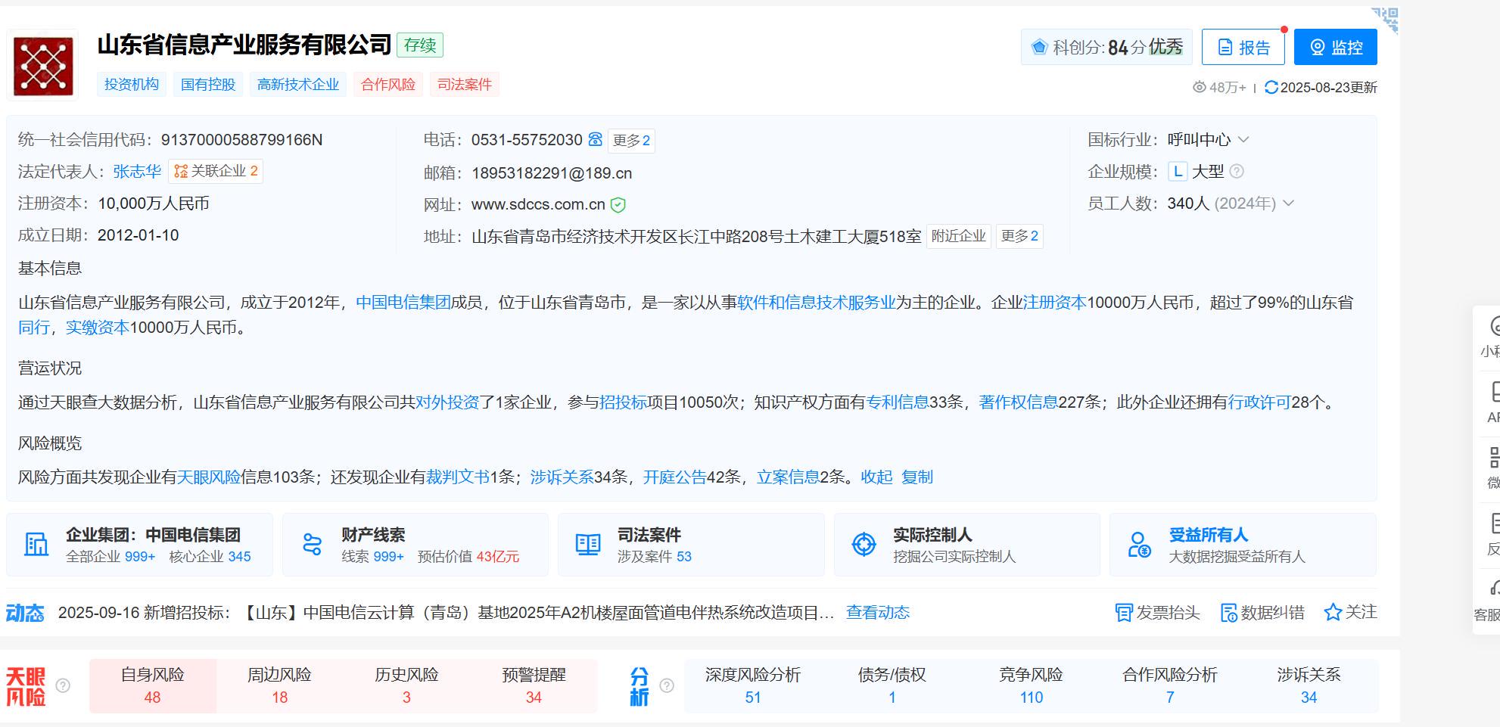Open legal representative 张志华 link
Viewport: 1500px width, 727px height.
(137, 172)
